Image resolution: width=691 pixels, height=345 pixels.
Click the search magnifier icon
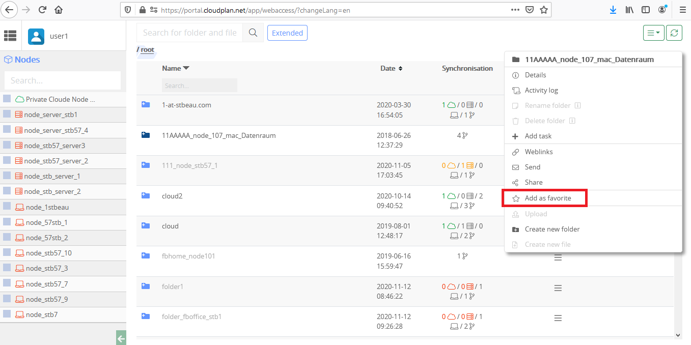click(253, 33)
